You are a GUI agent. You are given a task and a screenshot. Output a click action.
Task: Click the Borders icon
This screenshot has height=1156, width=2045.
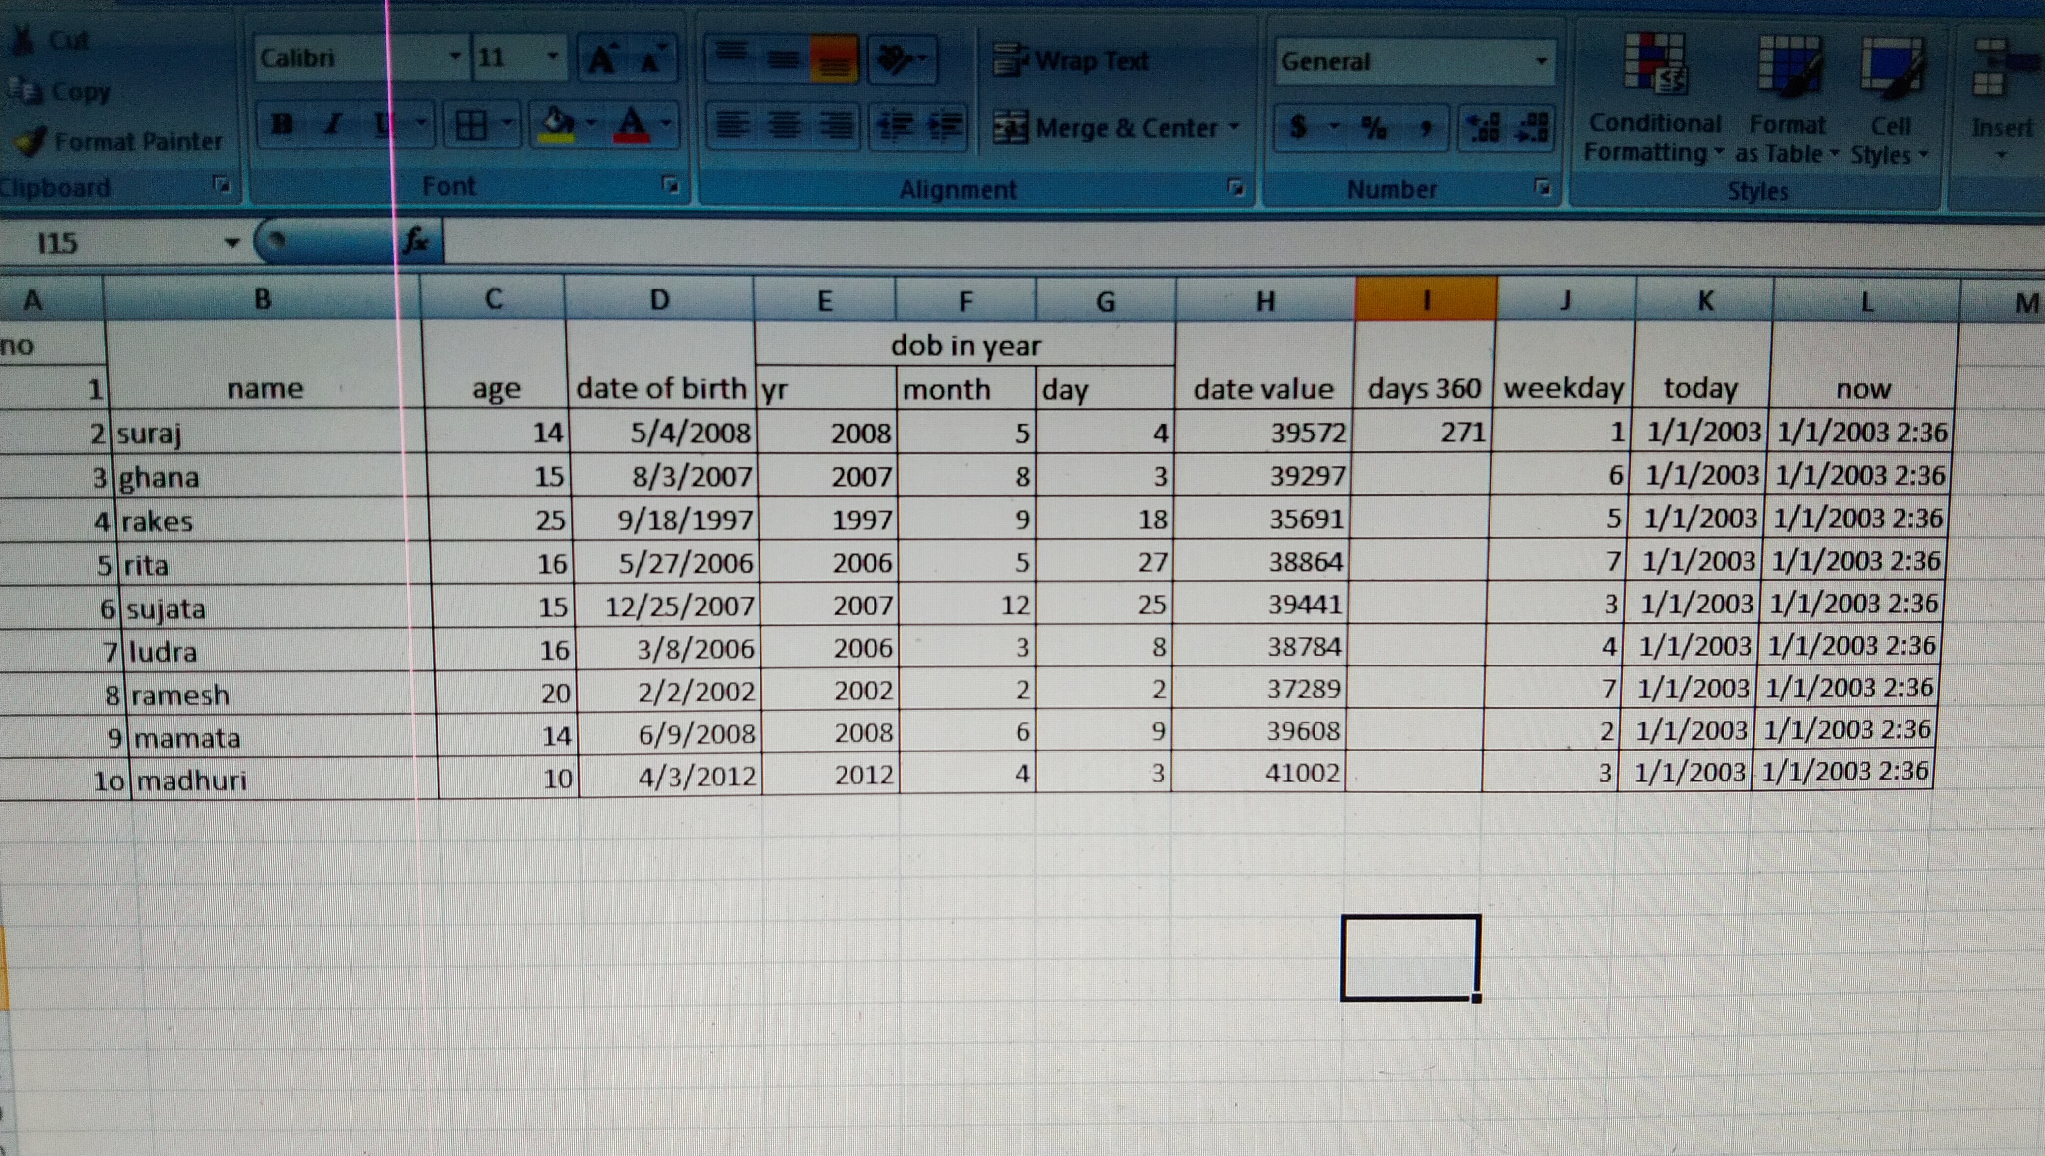471,125
